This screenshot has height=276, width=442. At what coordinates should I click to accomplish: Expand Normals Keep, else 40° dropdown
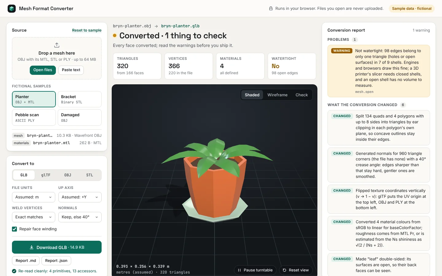(x=80, y=217)
